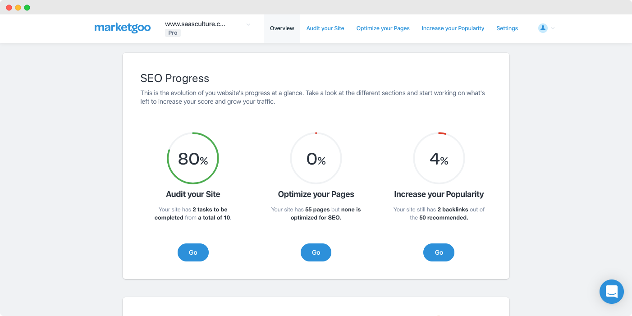Click the user profile avatar icon
The height and width of the screenshot is (316, 632).
(x=543, y=28)
